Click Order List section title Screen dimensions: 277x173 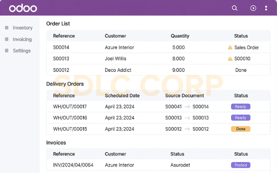click(x=58, y=23)
